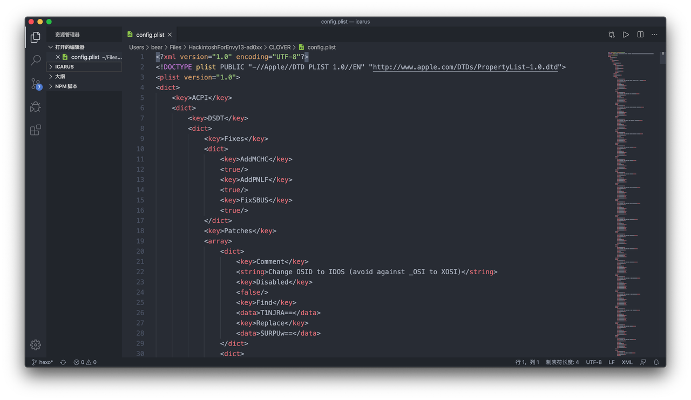The width and height of the screenshot is (691, 400).
Task: Click the Open Changes compare icon
Action: coord(612,35)
